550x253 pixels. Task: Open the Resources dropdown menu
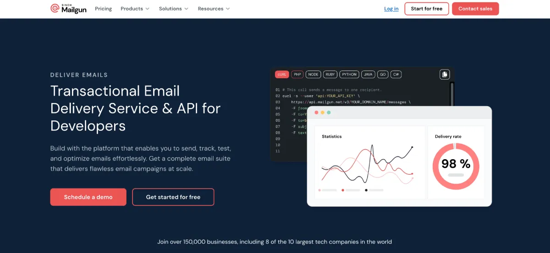point(214,9)
